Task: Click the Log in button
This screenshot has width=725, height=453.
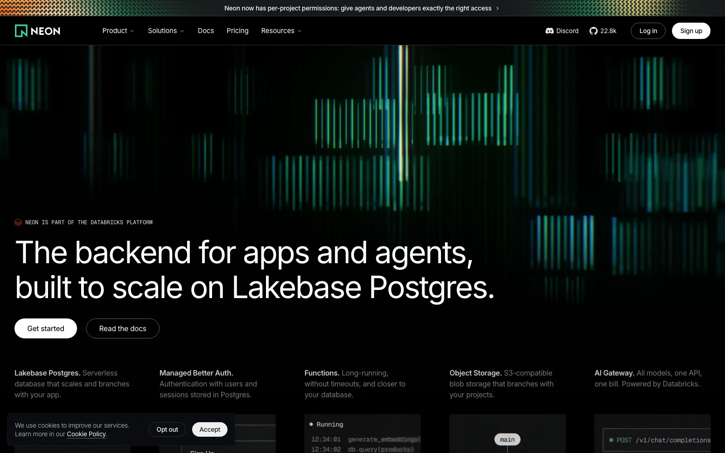Action: (x=648, y=31)
